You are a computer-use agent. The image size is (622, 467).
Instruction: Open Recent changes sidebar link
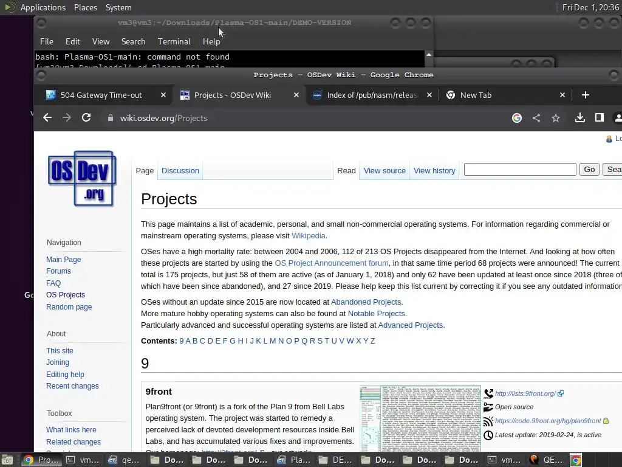coord(72,386)
